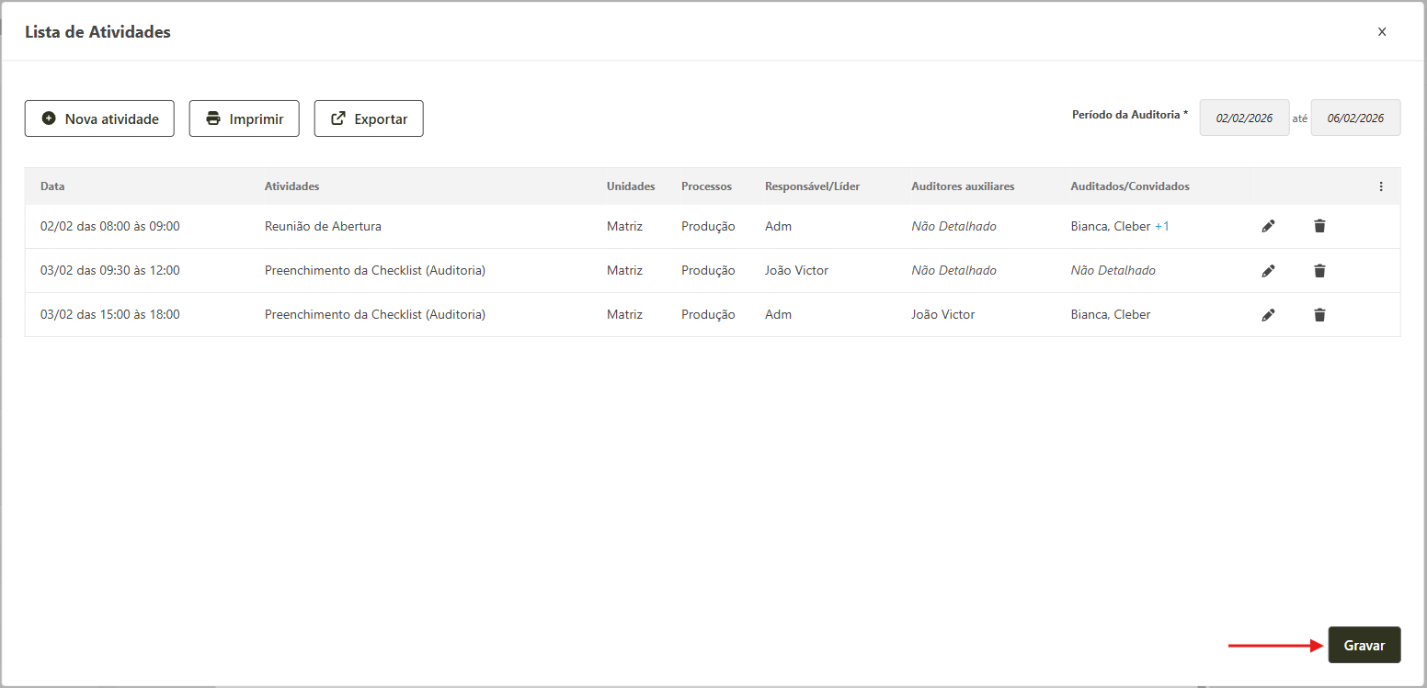
Task: Click the Responsável/Líder column header
Action: [x=813, y=186]
